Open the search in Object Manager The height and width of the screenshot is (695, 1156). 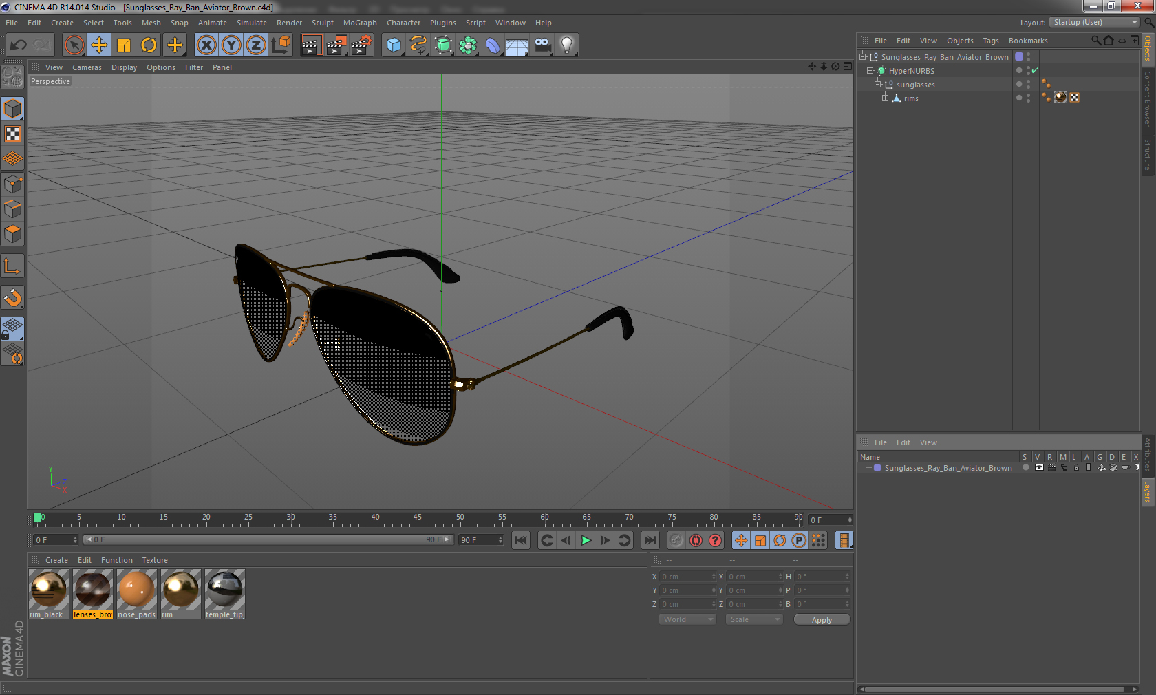pos(1095,41)
